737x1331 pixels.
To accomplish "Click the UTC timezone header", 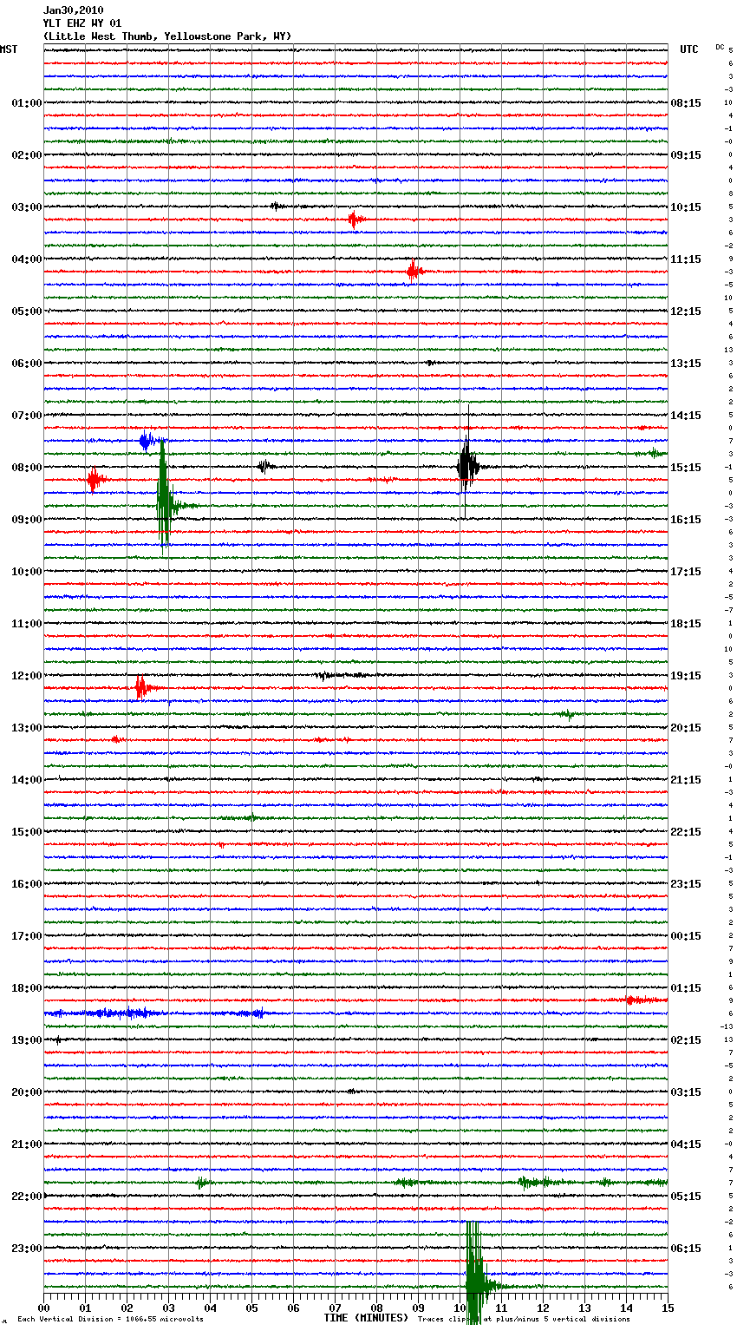I will 689,49.
